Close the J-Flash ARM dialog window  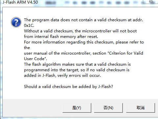click(x=150, y=2)
